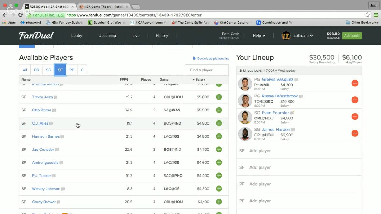Sort by Played column header
381x214 pixels.
point(146,79)
